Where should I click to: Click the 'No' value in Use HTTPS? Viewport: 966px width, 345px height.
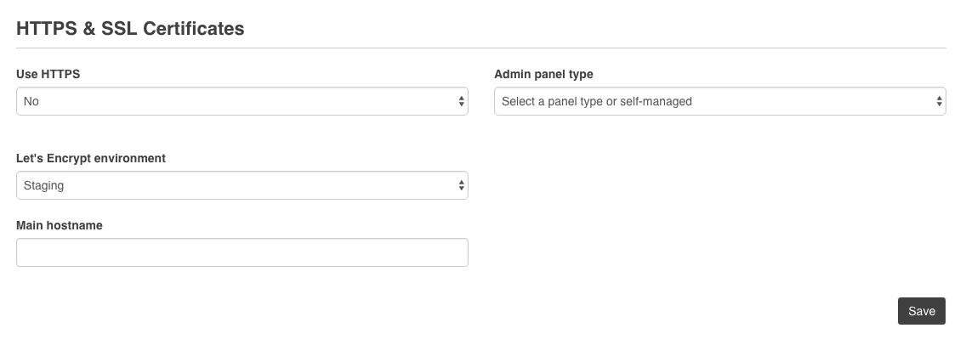coord(31,101)
